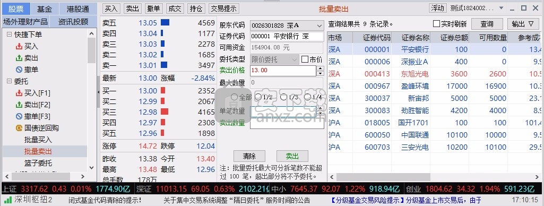
Task: Click the 单笔数量 input field
Action: 283,111
